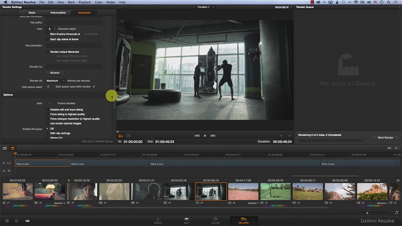Open the Nodes menu
Image resolution: width=402 pixels, height=226 pixels.
[111, 2]
